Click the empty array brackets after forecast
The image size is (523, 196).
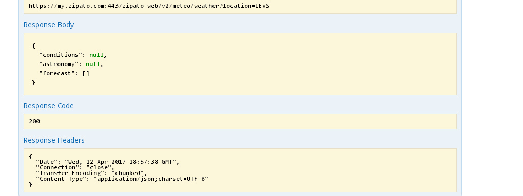(x=86, y=74)
